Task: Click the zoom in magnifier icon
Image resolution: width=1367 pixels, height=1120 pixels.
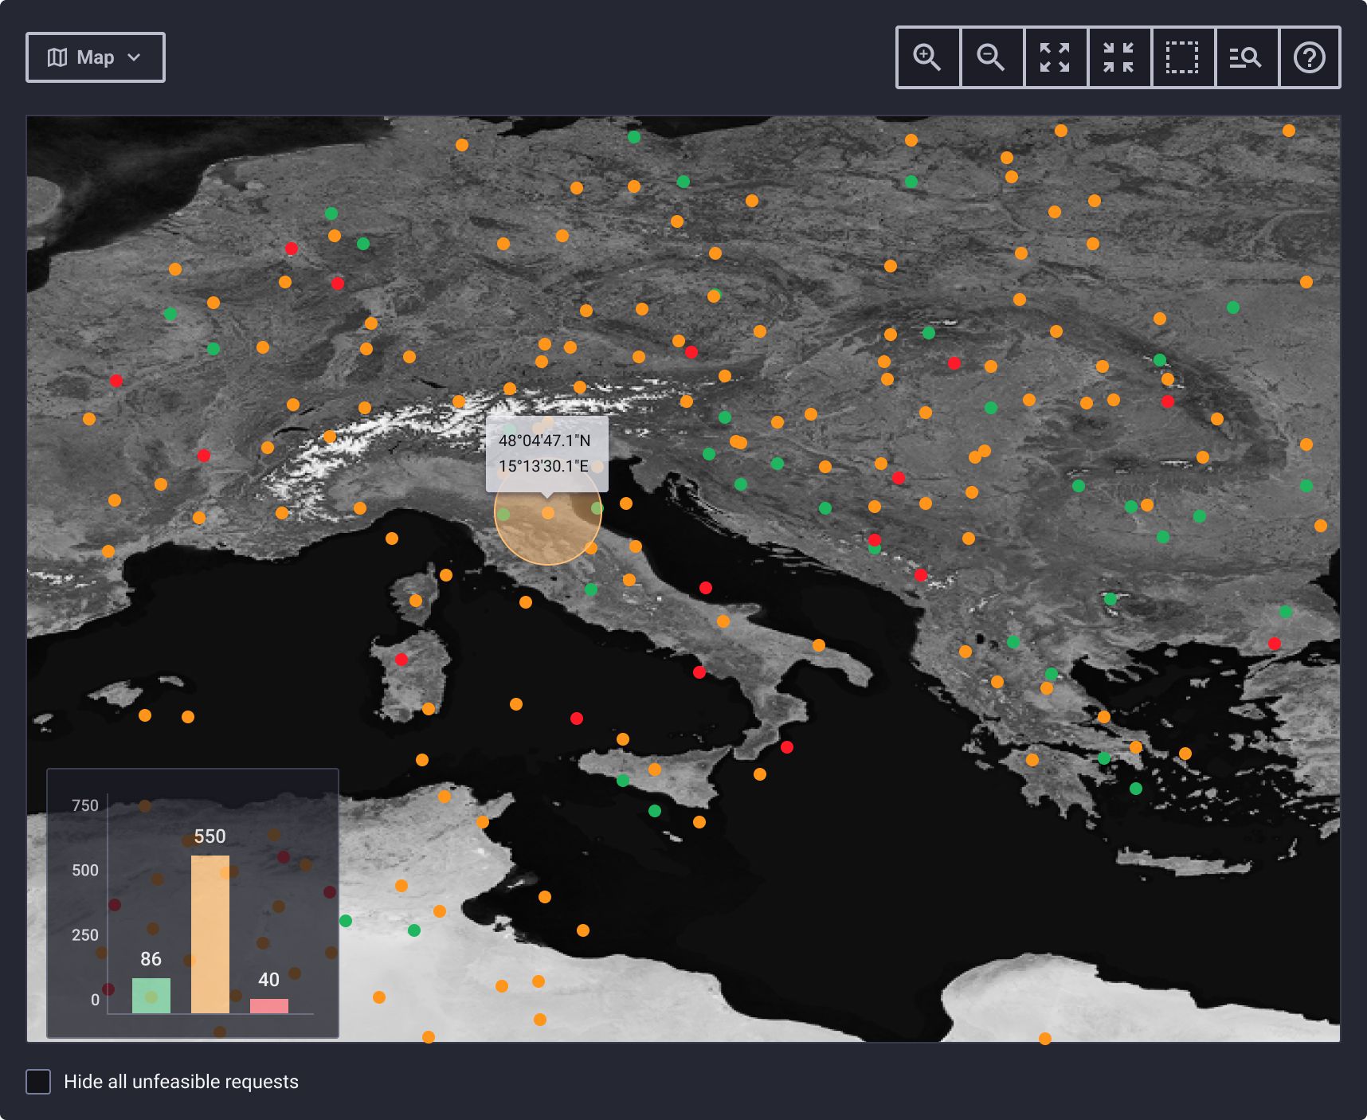Action: (x=927, y=57)
